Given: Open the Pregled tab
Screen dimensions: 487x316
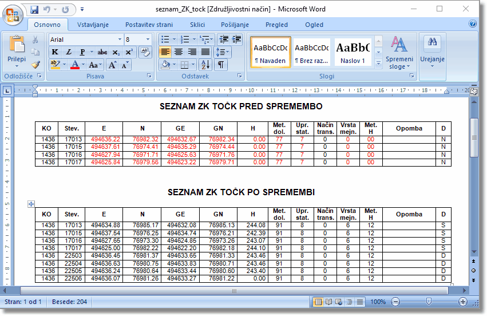Looking at the screenshot, I should [276, 25].
